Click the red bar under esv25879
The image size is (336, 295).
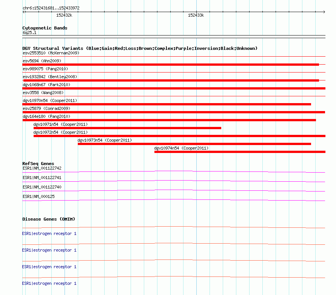(x=174, y=112)
